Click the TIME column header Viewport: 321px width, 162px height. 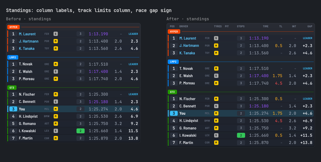(266, 27)
